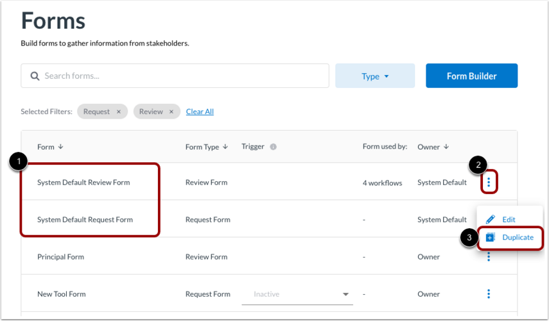Image resolution: width=549 pixels, height=321 pixels.
Task: Click the search magnifier icon
Action: point(35,76)
